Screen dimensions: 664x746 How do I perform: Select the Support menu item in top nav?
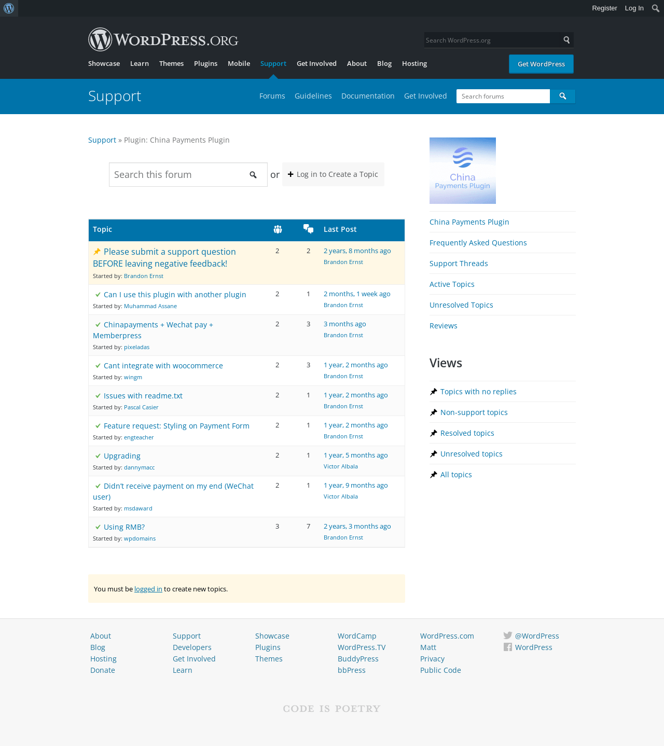(x=273, y=63)
